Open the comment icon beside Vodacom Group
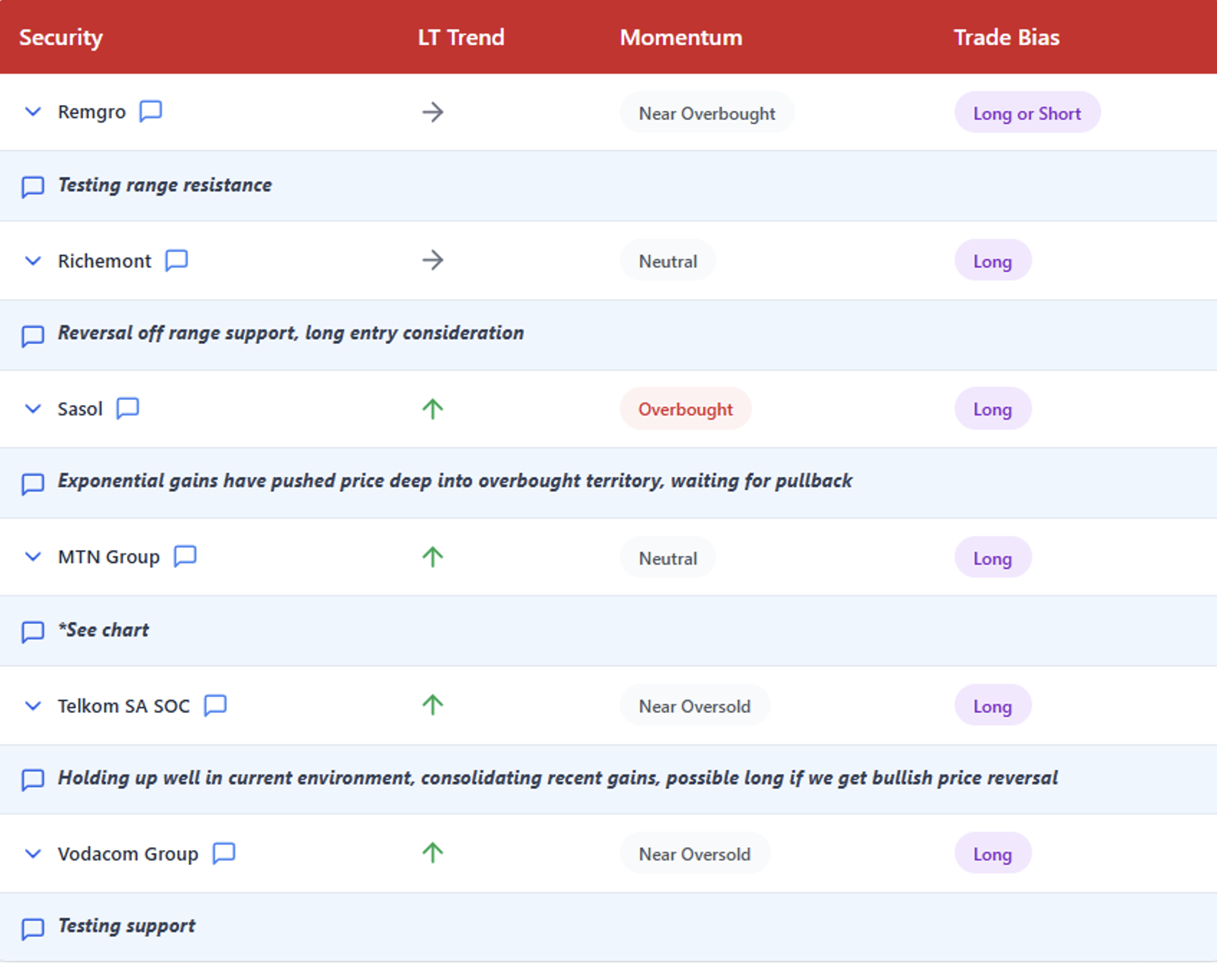This screenshot has height=963, width=1217. click(224, 853)
